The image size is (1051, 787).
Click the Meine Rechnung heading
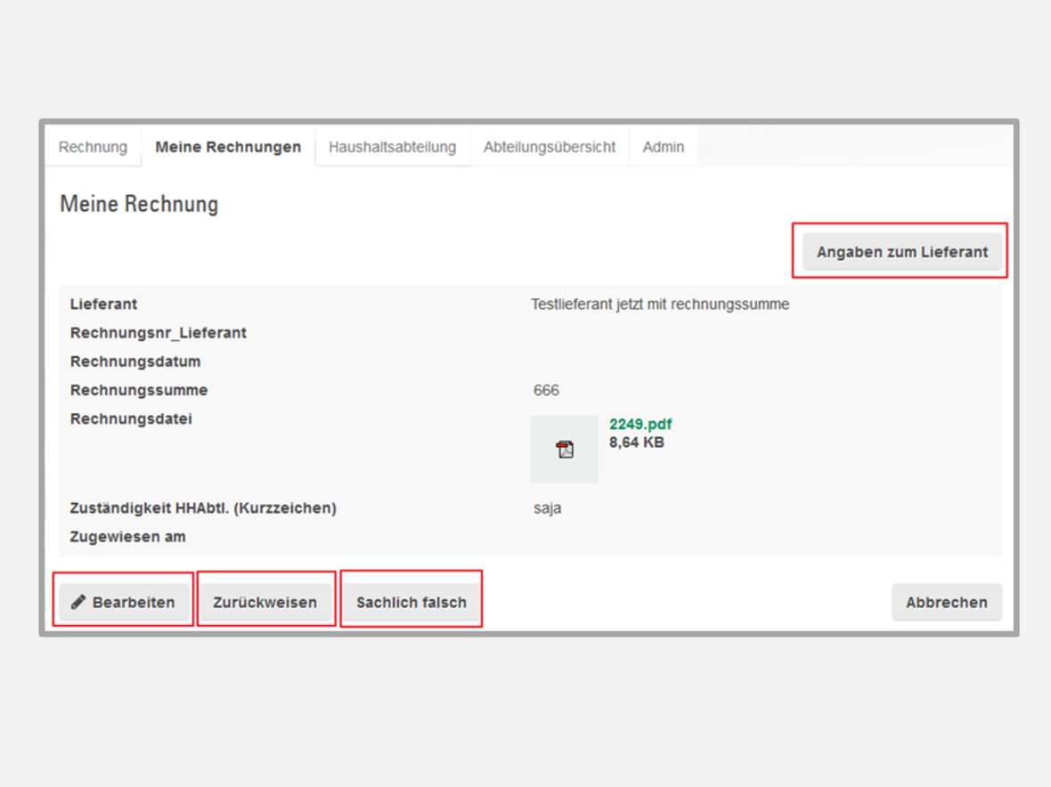pyautogui.click(x=139, y=204)
